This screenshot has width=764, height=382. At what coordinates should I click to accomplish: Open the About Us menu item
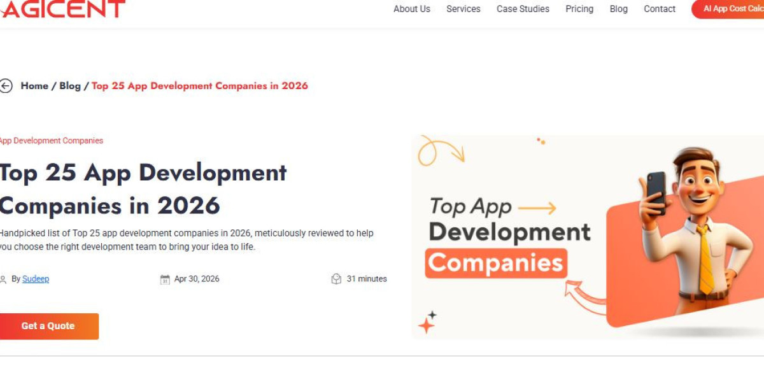point(412,9)
